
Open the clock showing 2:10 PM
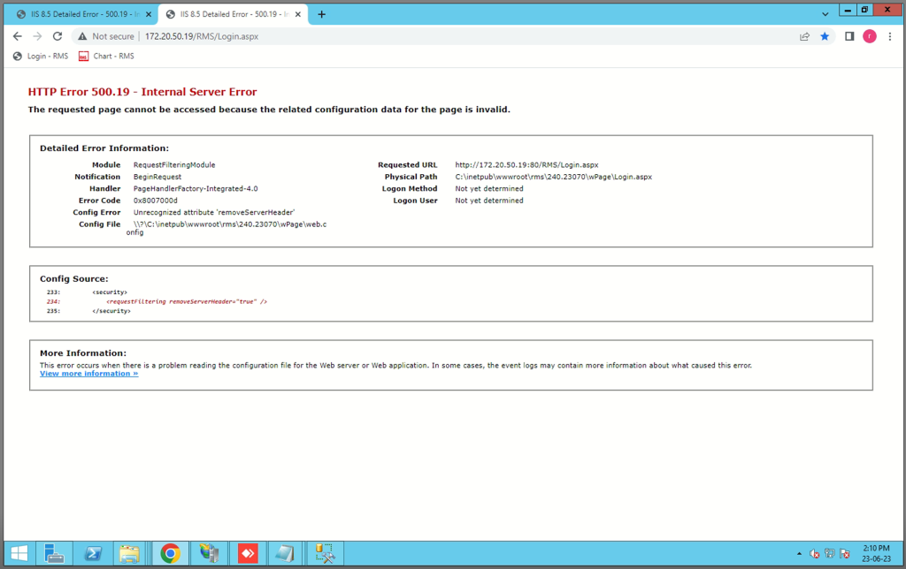[877, 553]
